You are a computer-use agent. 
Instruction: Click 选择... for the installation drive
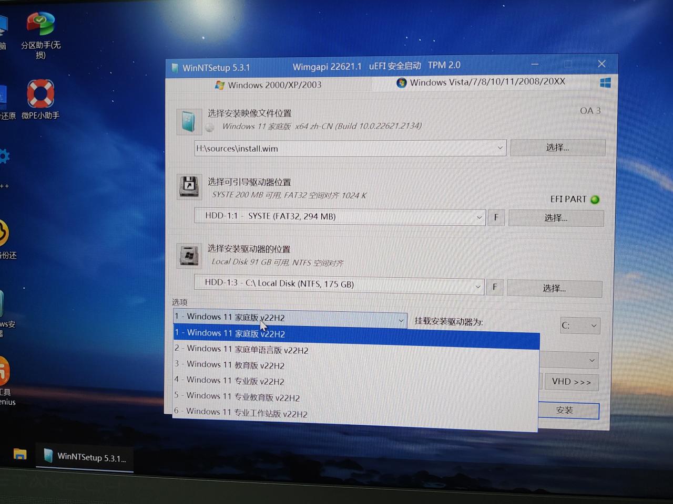pos(554,288)
